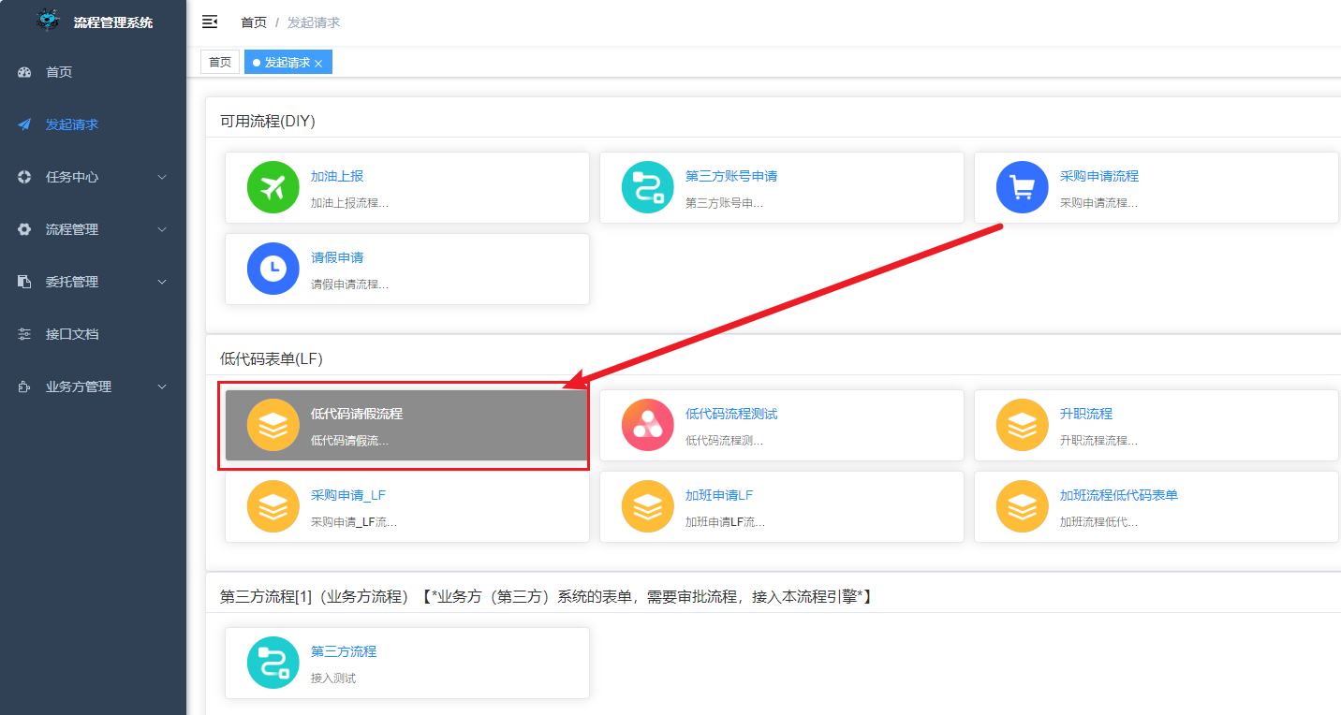1341x715 pixels.
Task: Click the blue shopping cart icon for 采购申请流程
Action: [x=1022, y=187]
